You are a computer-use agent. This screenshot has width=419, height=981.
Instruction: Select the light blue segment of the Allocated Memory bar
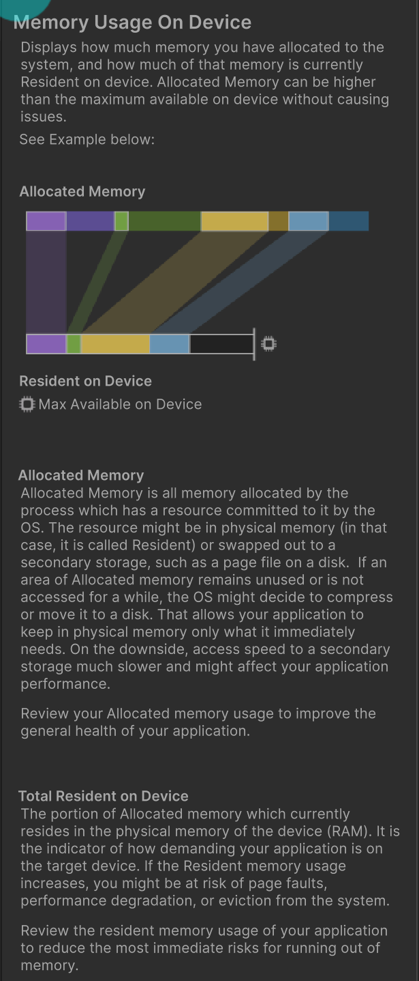pos(309,221)
